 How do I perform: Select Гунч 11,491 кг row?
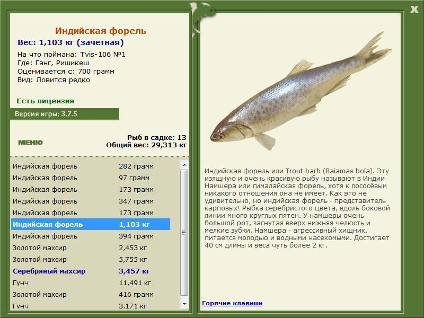click(x=91, y=282)
